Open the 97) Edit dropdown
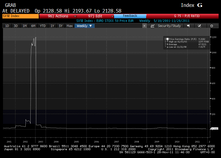Viewport: 221px width, 158px height. coord(95,16)
